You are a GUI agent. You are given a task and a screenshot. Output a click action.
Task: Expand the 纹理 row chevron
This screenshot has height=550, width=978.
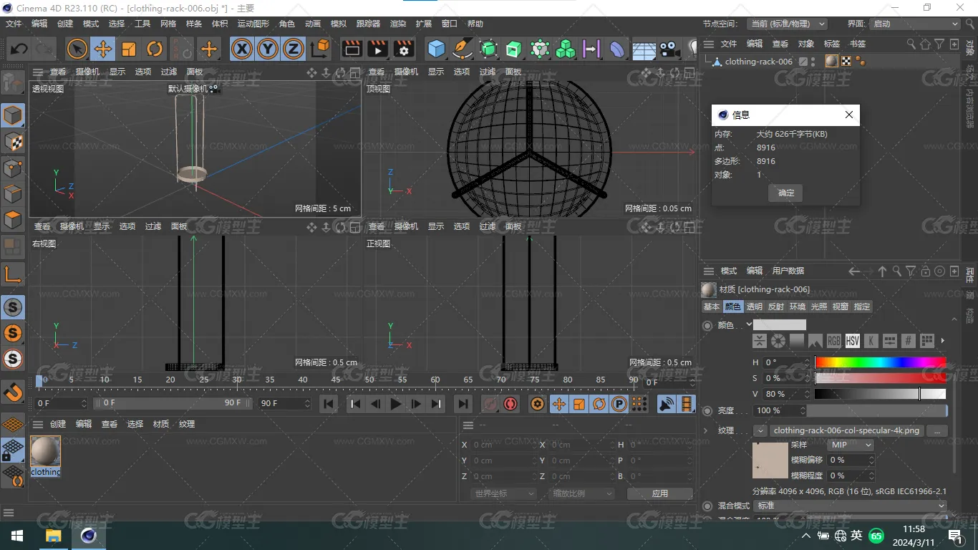(x=706, y=430)
